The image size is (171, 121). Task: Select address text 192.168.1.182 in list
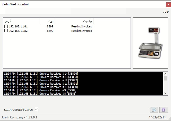point(18,31)
